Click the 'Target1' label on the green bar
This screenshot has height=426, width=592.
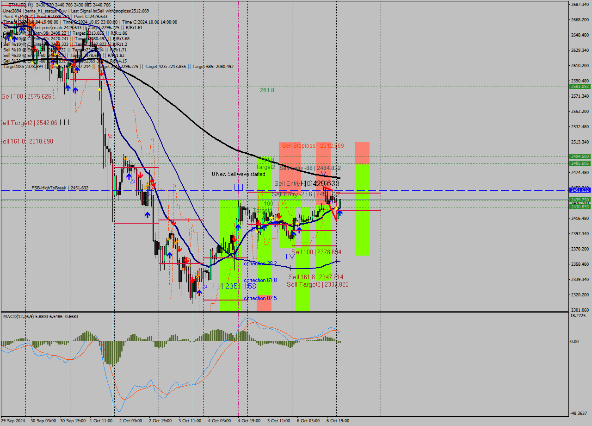(x=263, y=211)
